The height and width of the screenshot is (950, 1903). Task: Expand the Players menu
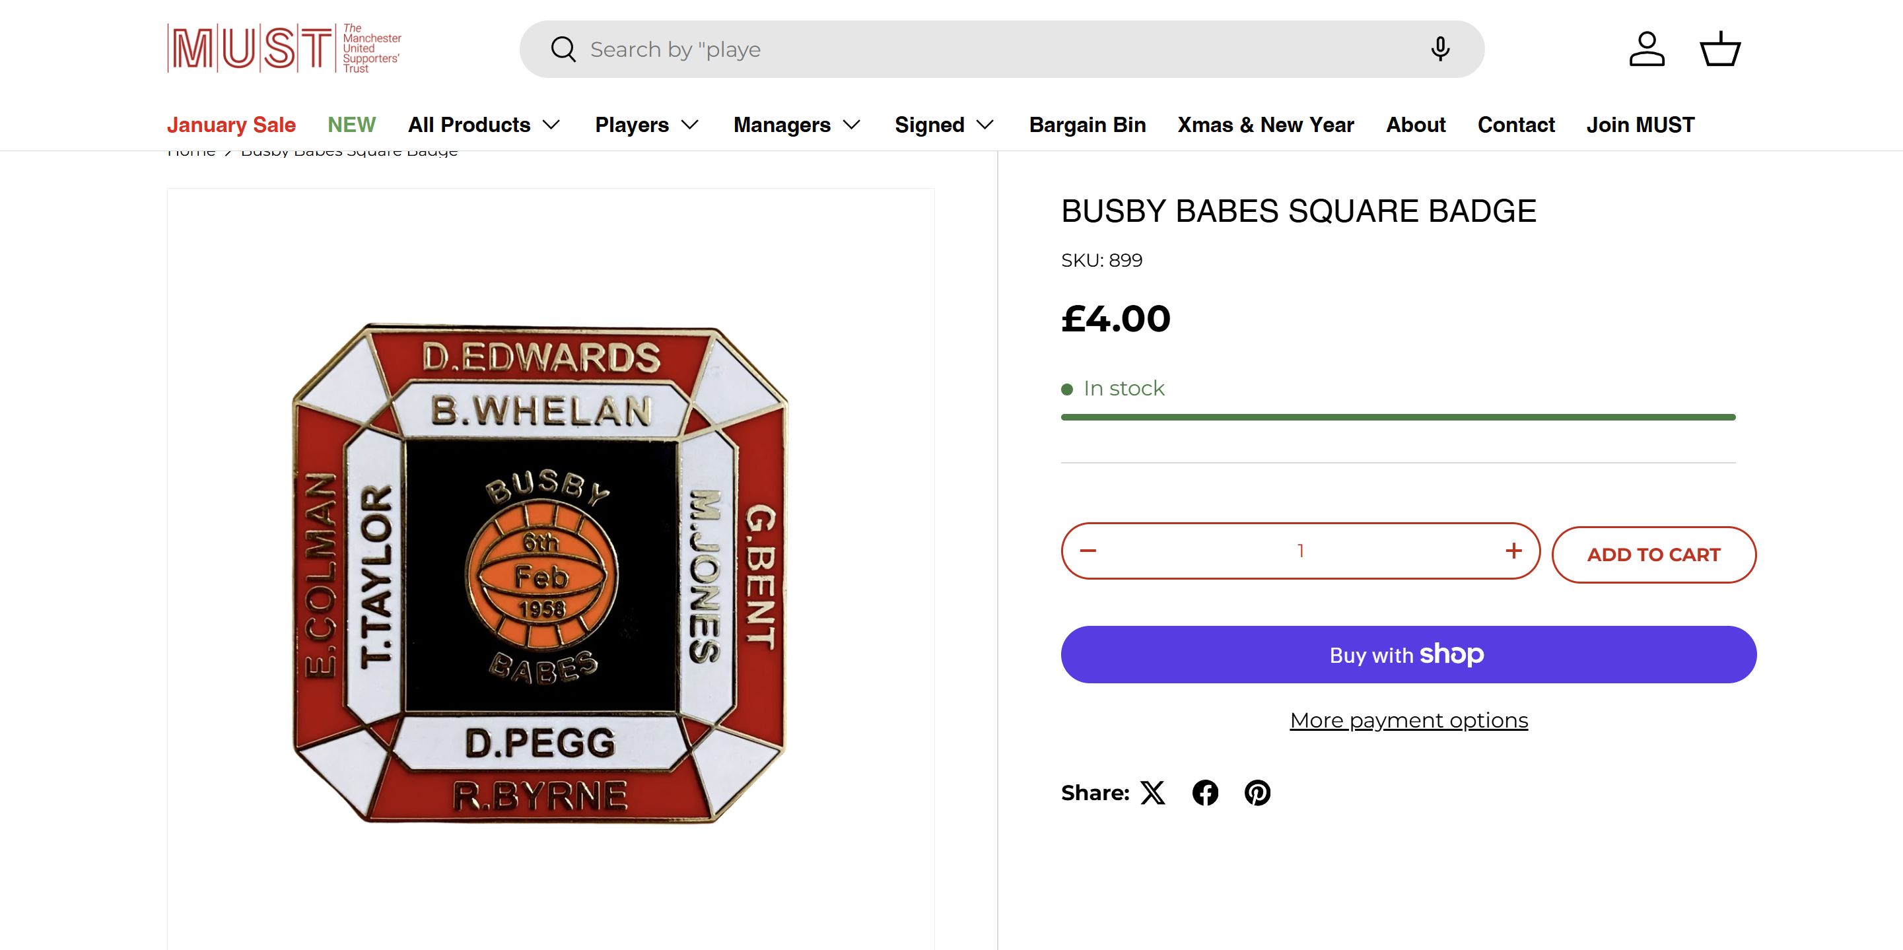(647, 125)
